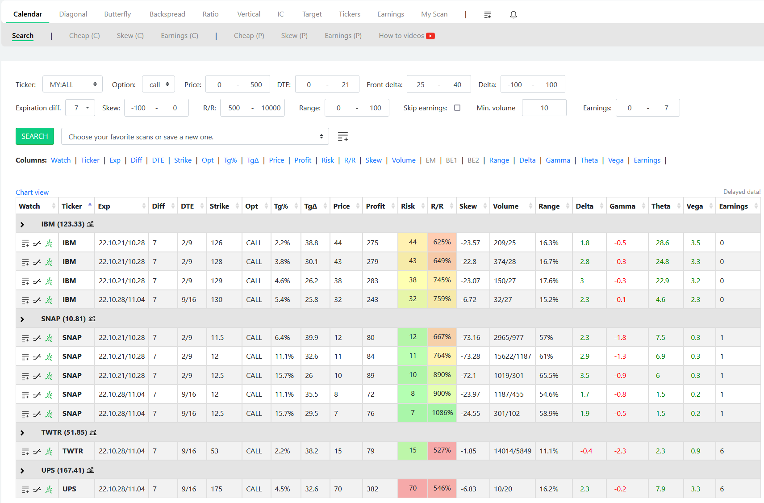Select the Earnings (C) sub-tab

pyautogui.click(x=180, y=36)
